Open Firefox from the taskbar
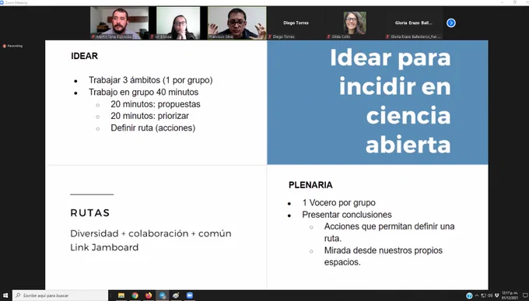Screen dimensions: 529x301 tap(149, 296)
